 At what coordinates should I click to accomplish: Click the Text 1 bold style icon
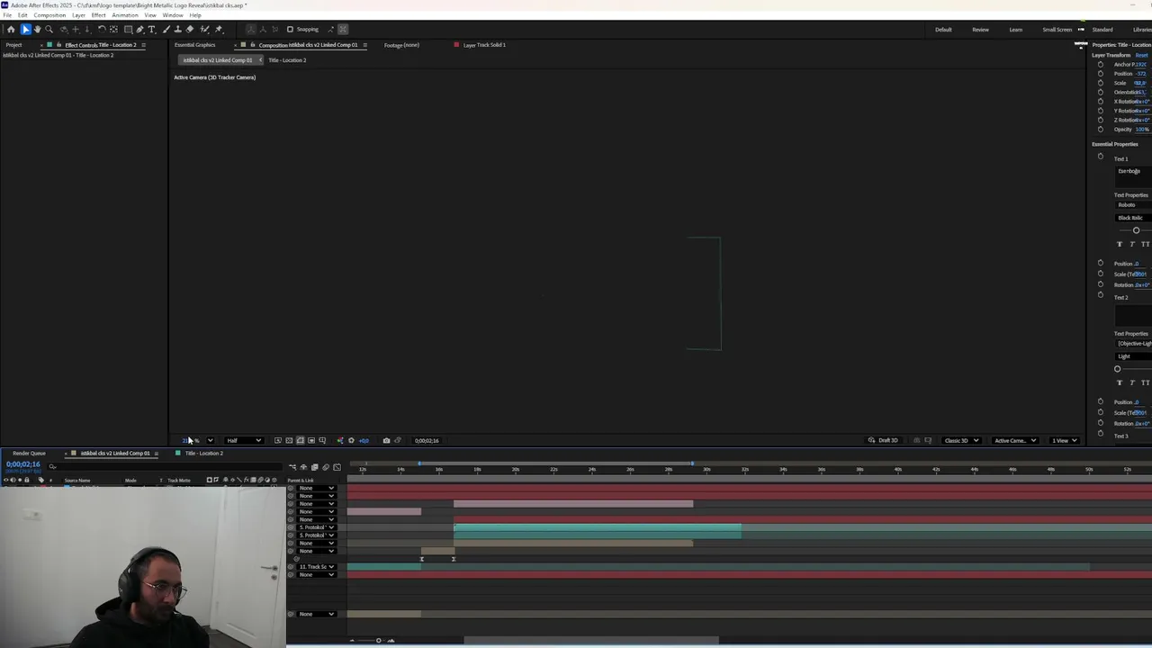point(1120,244)
